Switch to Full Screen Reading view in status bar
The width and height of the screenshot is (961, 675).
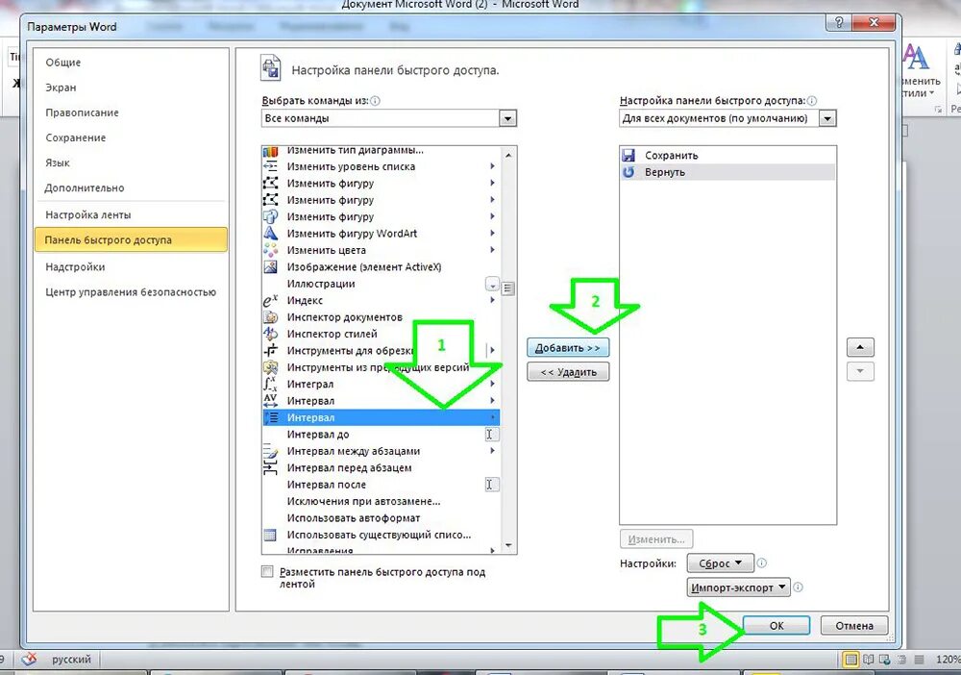point(869,660)
